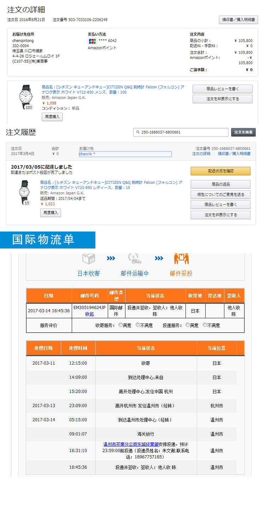
Task: Click the yellow 配送状況を確認 button
Action: tap(220, 171)
